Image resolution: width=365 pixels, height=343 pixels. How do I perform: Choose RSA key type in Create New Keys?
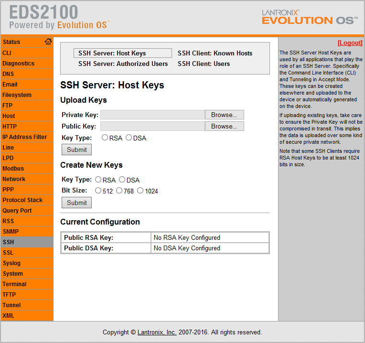pos(98,180)
